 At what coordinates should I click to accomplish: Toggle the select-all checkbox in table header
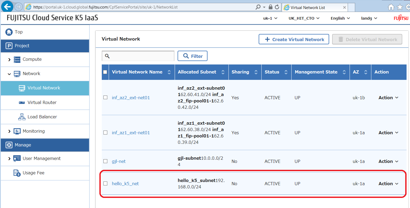pos(105,72)
